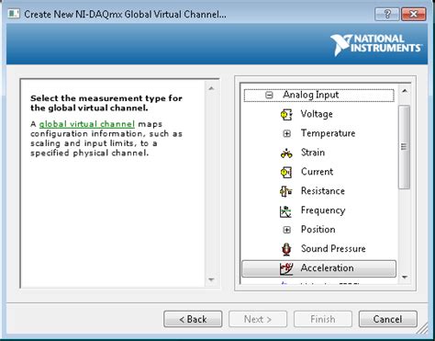Screen dimensions: 435x341
Task: Click the dialog title bar icon
Action: (x=14, y=14)
